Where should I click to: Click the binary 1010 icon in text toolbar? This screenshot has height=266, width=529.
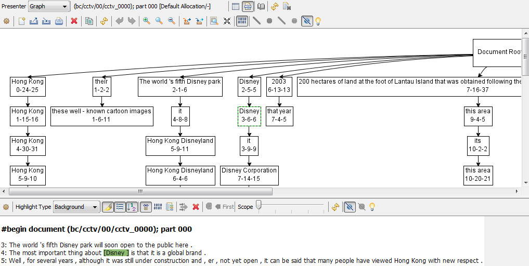pos(158,207)
